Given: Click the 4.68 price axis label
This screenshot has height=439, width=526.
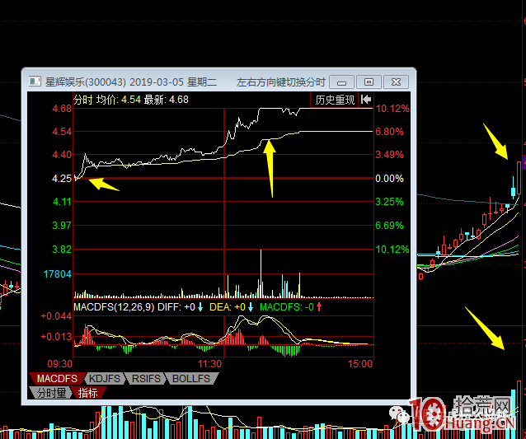Looking at the screenshot, I should 62,109.
